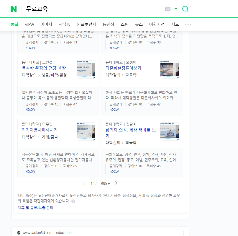Open the 다문화현장톺아보기 course link
This screenshot has height=236, width=238.
point(123,68)
